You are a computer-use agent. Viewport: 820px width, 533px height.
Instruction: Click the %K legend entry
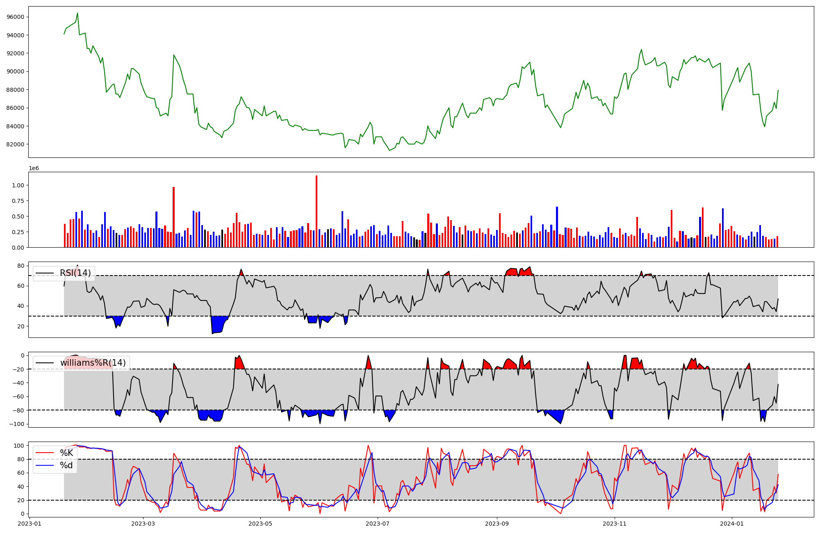(66, 453)
